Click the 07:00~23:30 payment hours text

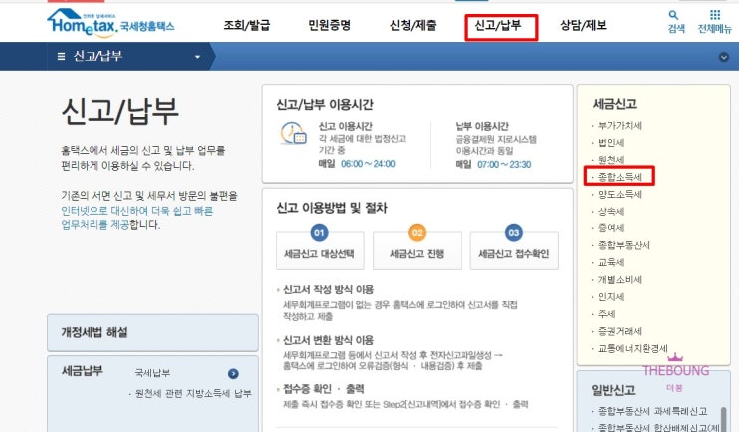coord(504,164)
